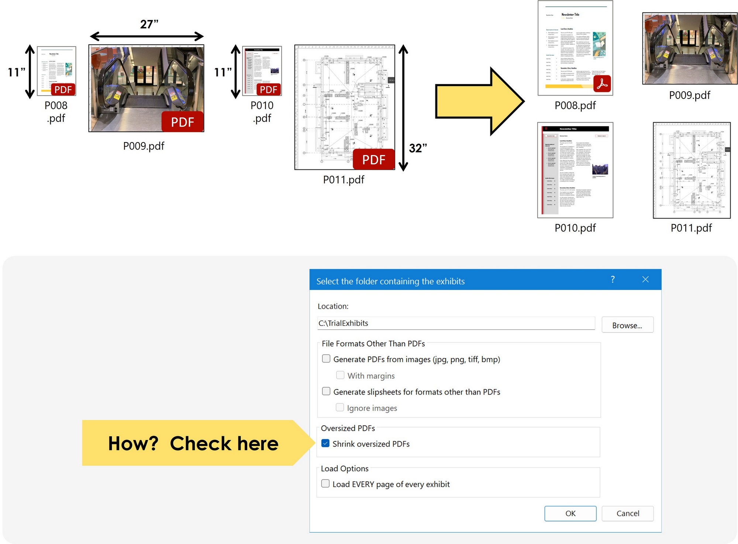
Task: Open the resized P008.pdf thumbnail with Acrobat badge
Action: tap(575, 48)
